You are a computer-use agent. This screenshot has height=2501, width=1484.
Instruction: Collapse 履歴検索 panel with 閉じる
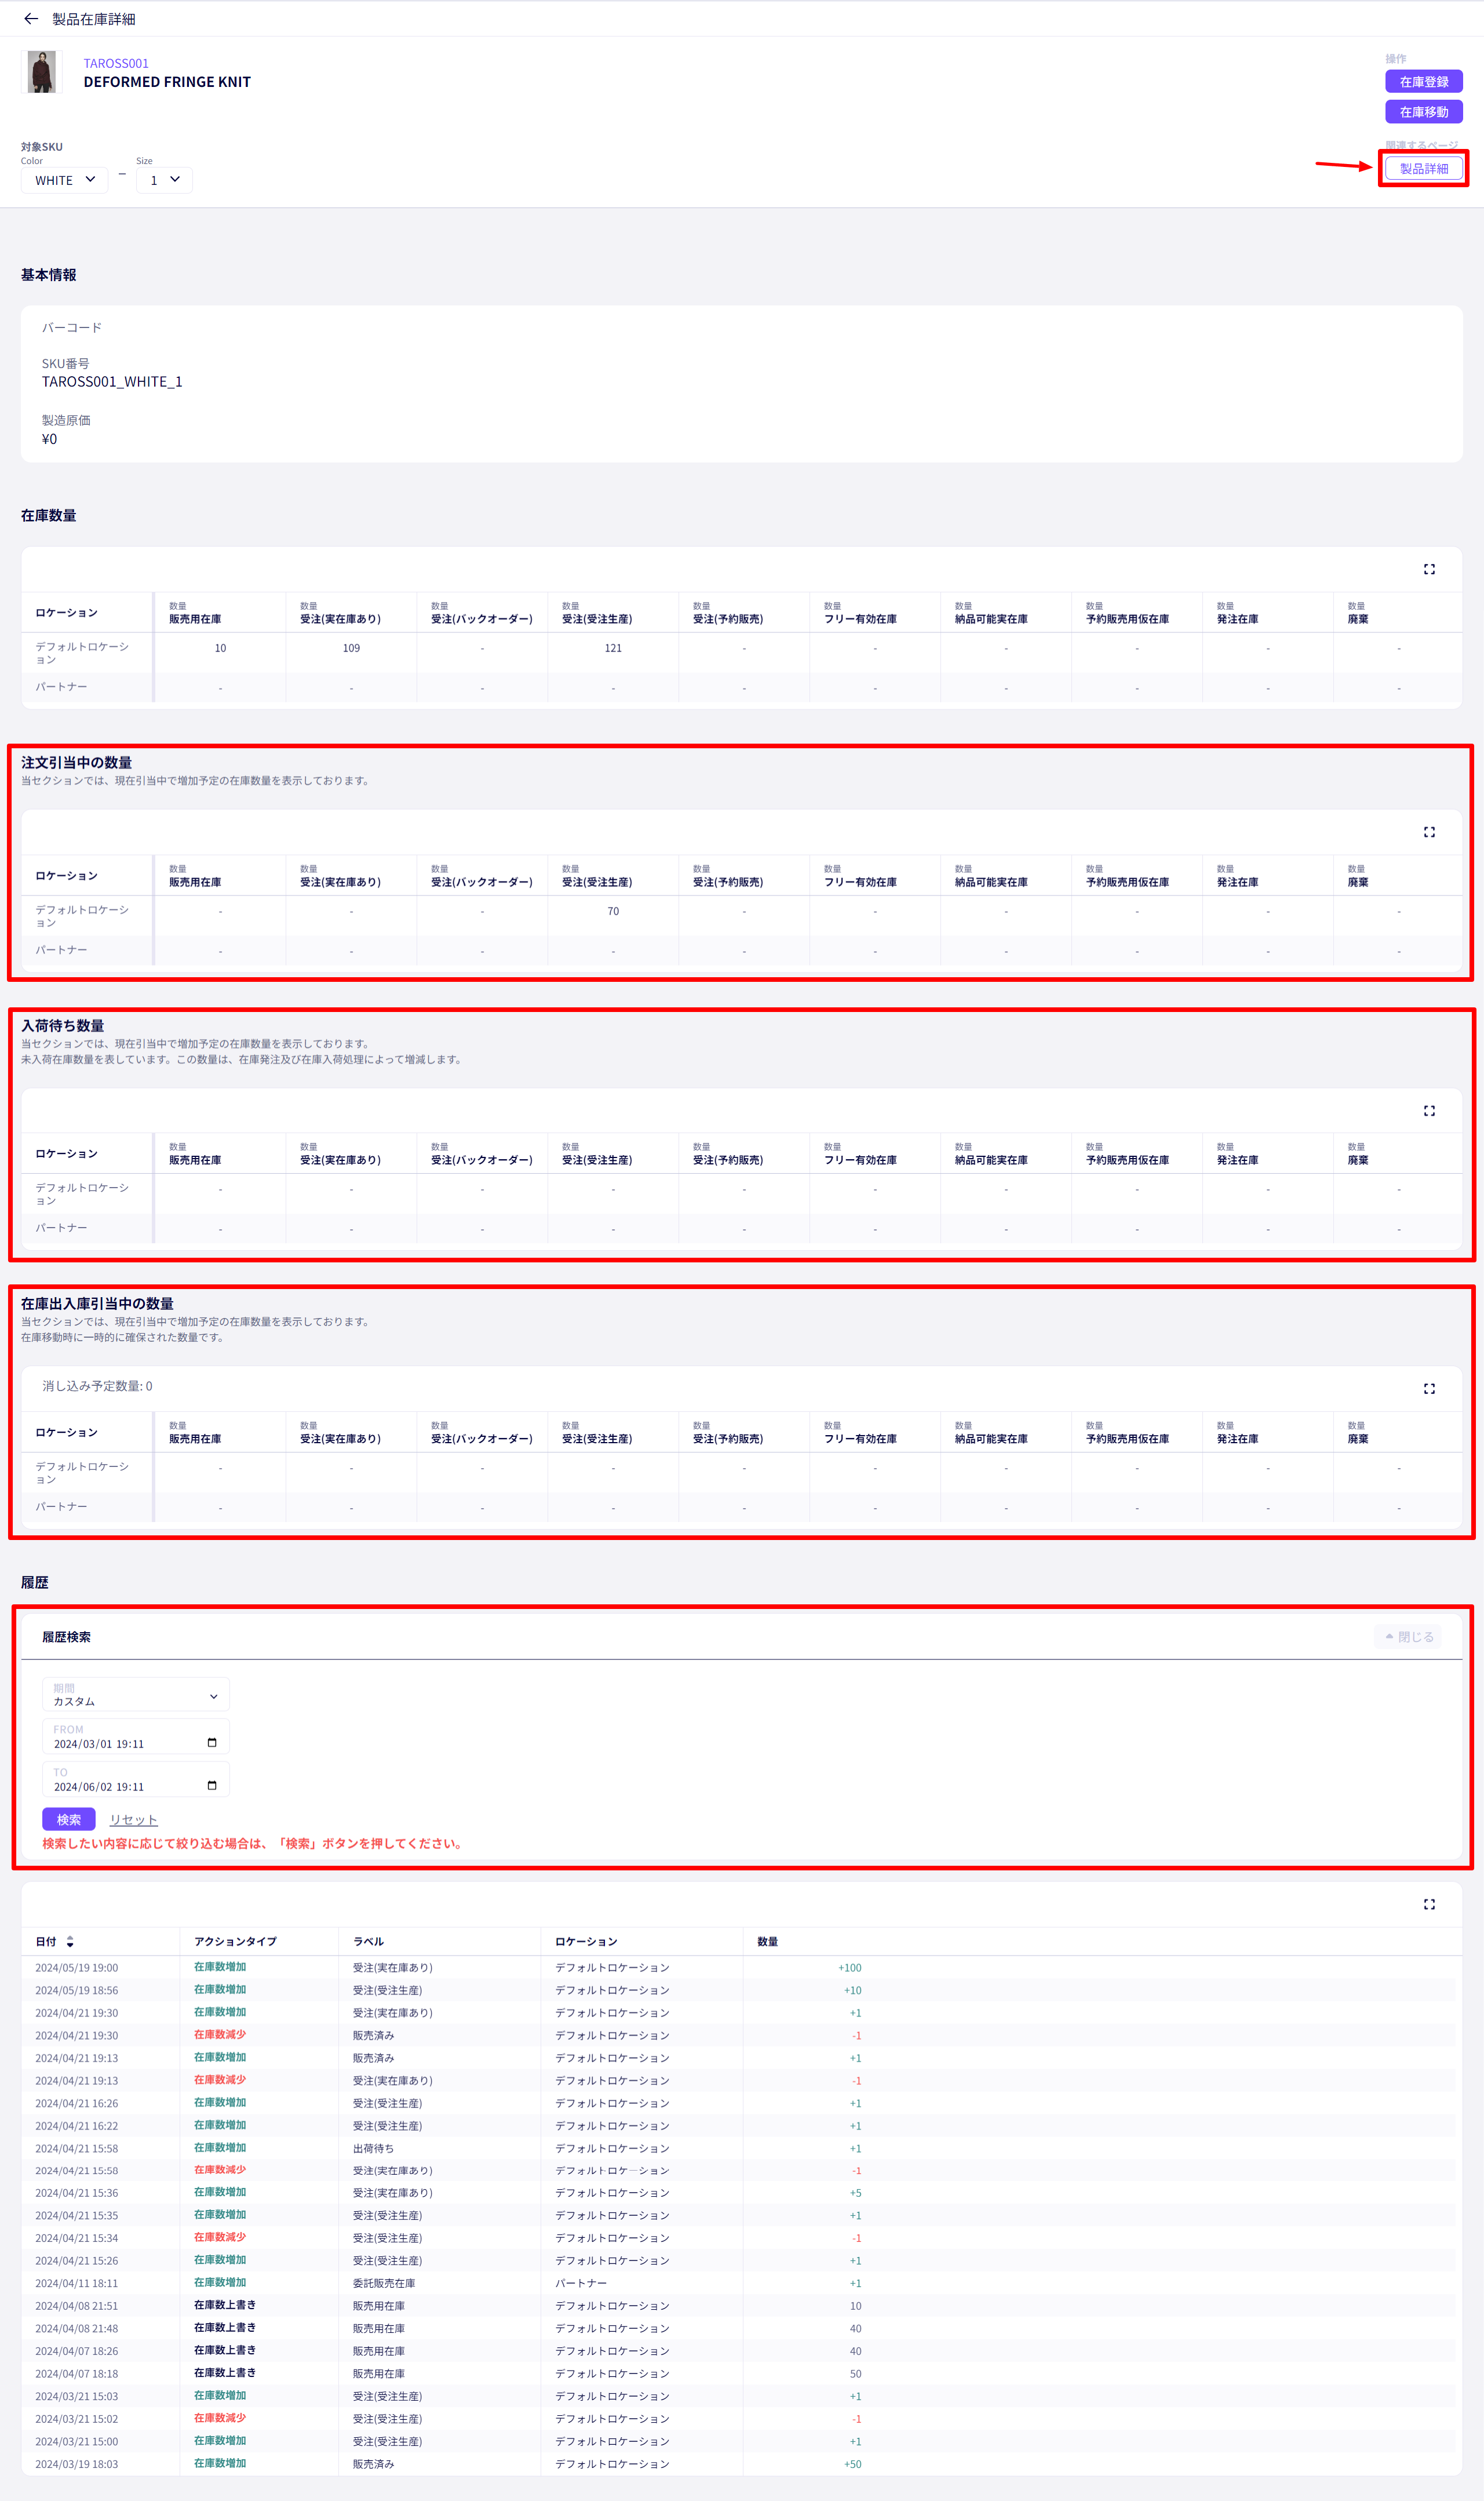point(1409,1637)
